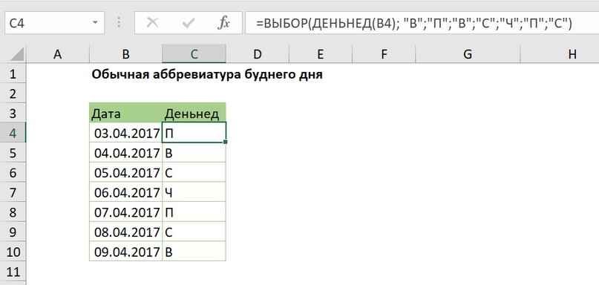This screenshot has width=599, height=285.
Task: Click the 'Дата' header cell
Action: [x=126, y=113]
